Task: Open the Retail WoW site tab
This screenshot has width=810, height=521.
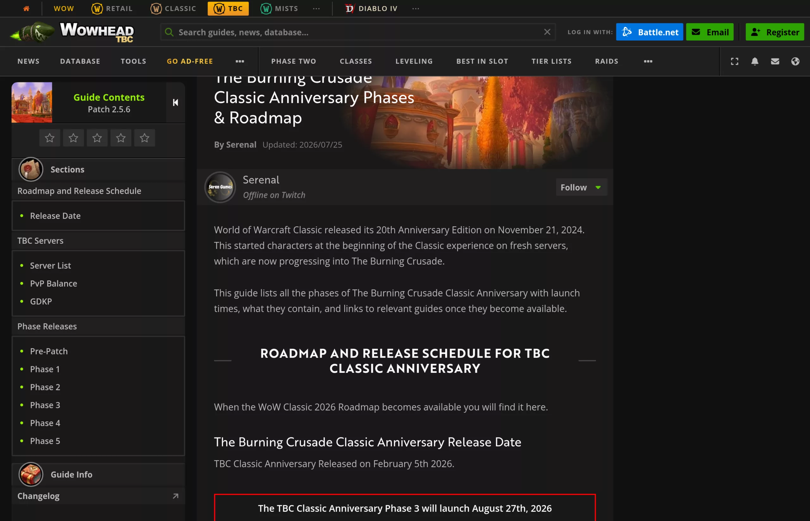Action: 112,9
